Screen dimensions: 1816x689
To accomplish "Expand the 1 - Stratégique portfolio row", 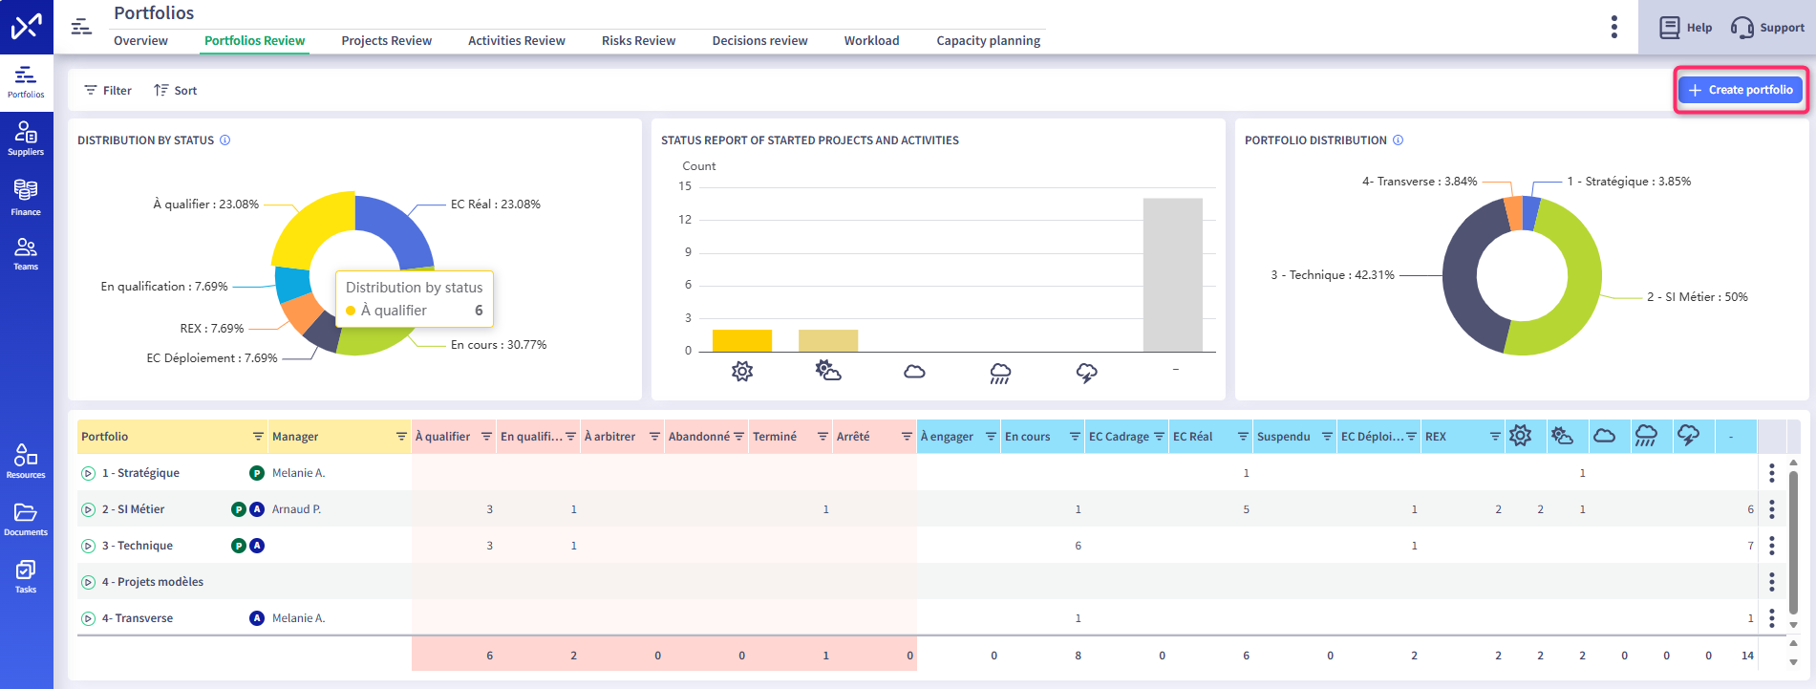I will tap(89, 473).
